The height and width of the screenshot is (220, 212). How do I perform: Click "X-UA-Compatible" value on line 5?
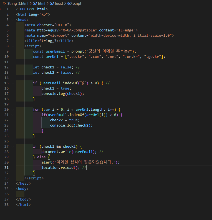point(79,30)
